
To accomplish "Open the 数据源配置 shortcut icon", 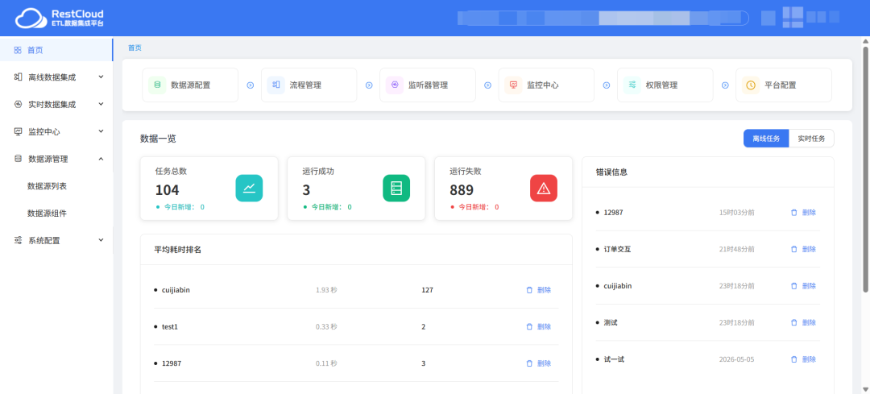I will [x=157, y=85].
